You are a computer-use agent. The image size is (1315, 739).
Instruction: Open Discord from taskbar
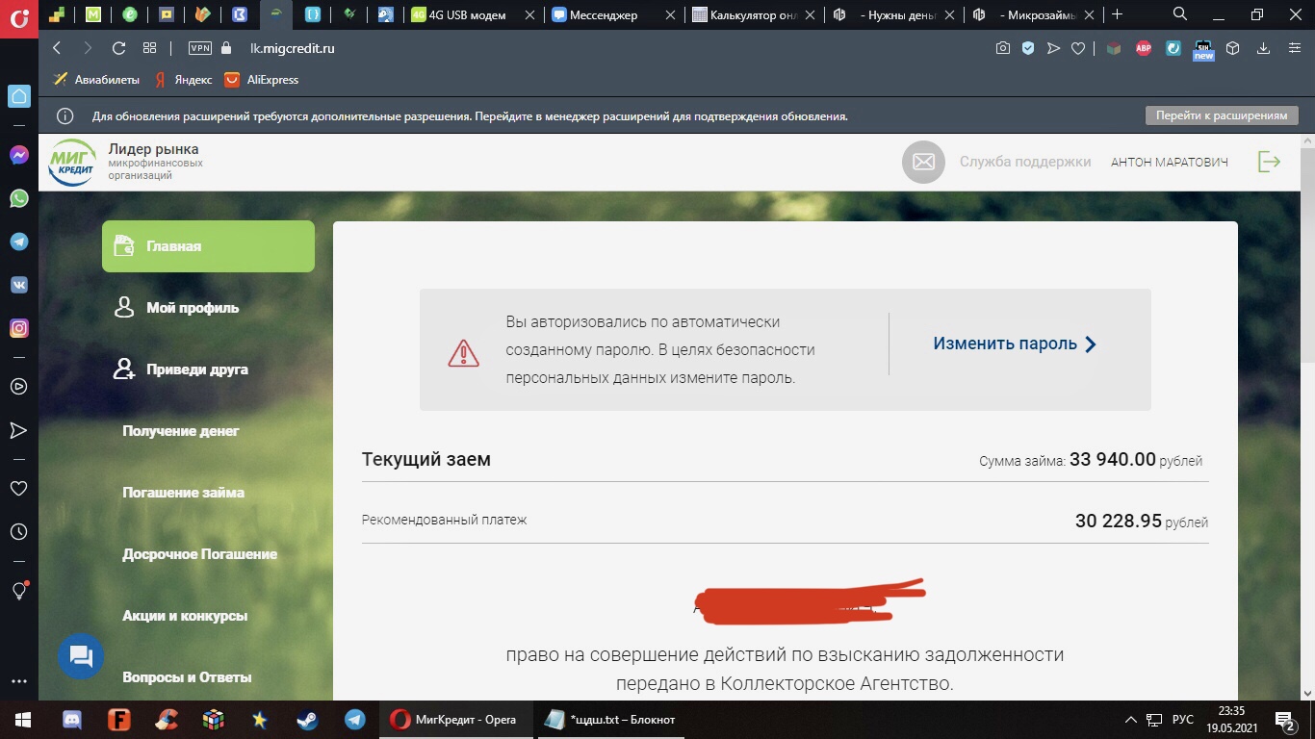point(72,720)
